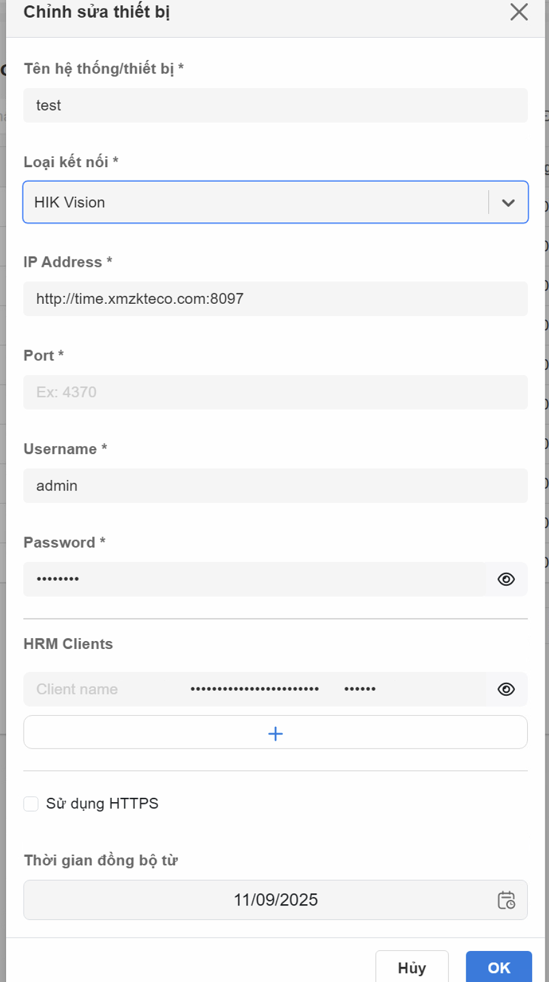Click the device name field containing 'test'
Image resolution: width=549 pixels, height=982 pixels.
click(274, 105)
